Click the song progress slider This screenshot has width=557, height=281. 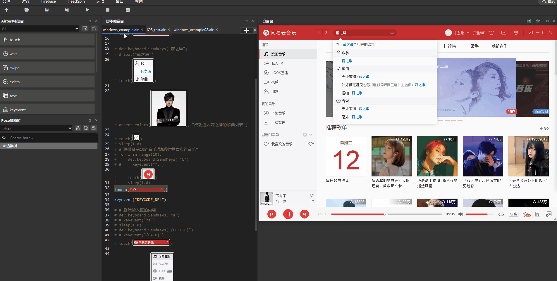coord(386,214)
